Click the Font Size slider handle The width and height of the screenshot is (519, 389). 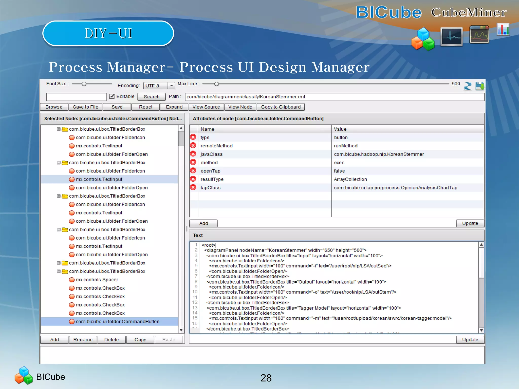(x=84, y=84)
